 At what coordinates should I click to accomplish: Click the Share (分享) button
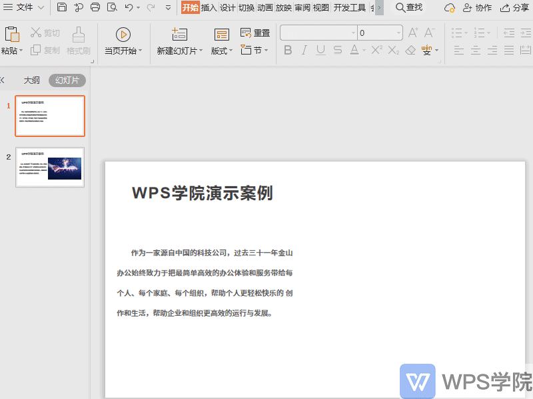(515, 7)
